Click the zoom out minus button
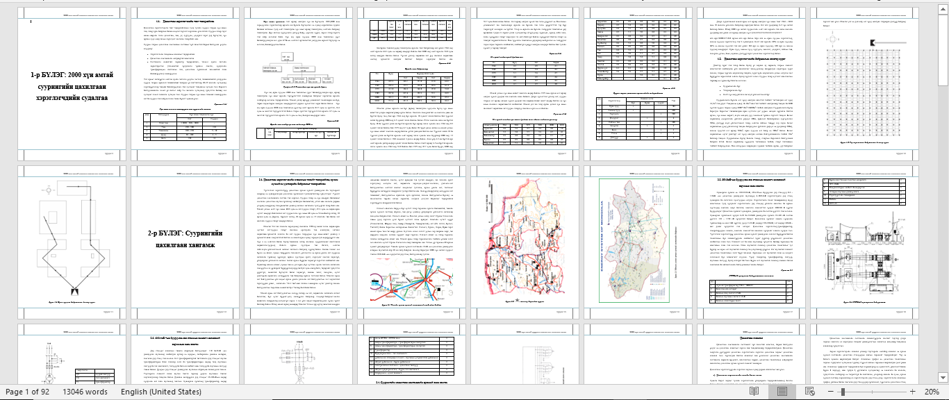Image resolution: width=949 pixels, height=400 pixels. (x=830, y=392)
